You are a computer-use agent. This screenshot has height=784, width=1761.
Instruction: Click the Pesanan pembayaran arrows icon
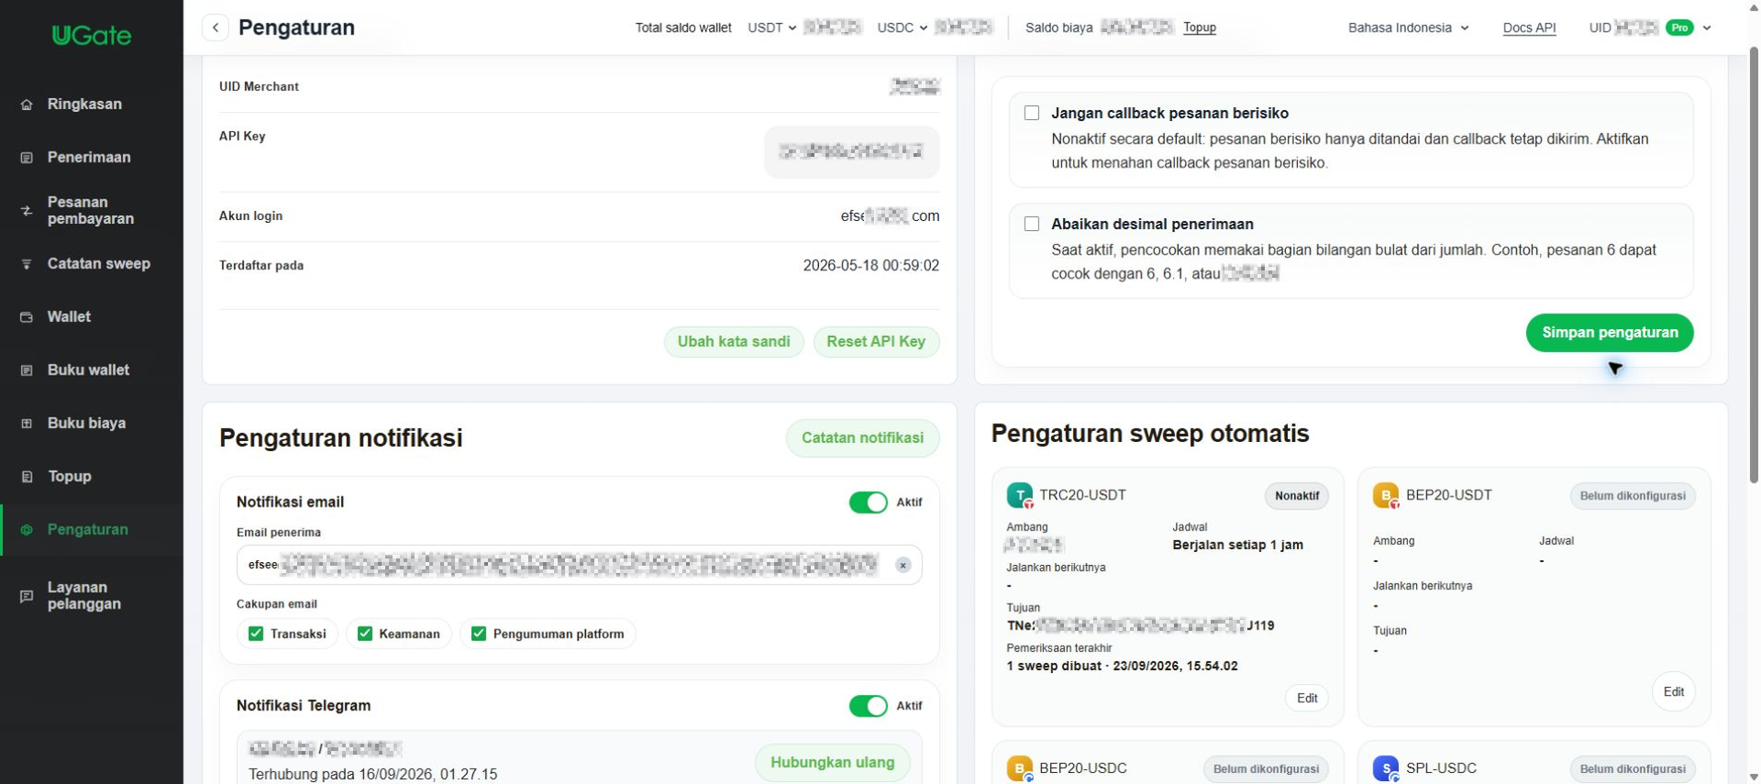(27, 211)
